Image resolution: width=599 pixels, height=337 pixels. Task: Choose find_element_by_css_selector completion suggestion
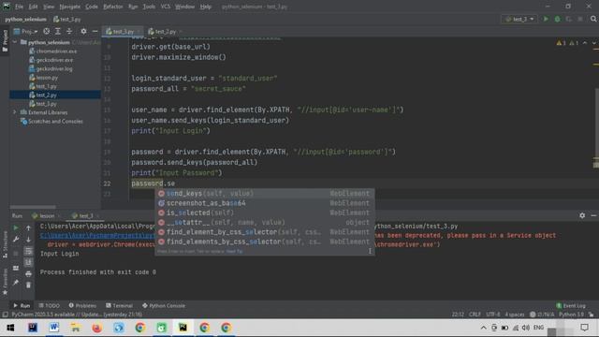(264, 232)
